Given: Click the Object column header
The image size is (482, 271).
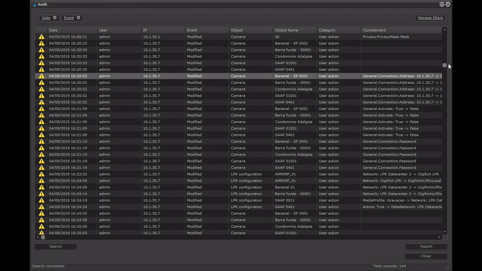Looking at the screenshot, I should coord(251,30).
